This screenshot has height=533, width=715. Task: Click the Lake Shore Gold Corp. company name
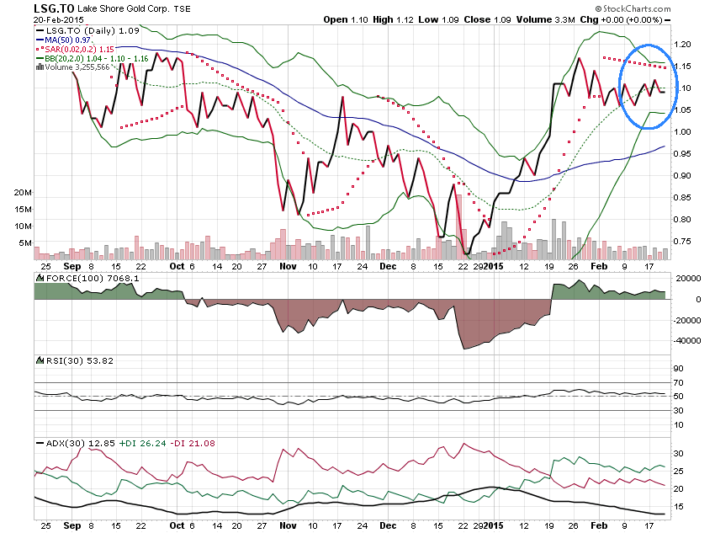coord(123,8)
